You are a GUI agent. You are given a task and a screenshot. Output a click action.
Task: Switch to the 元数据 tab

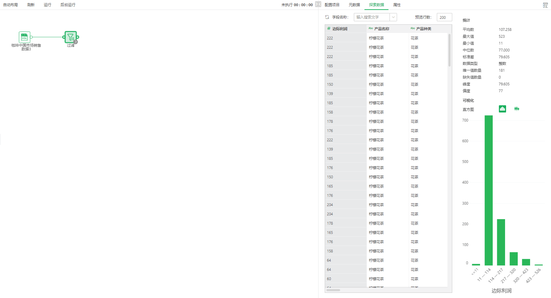(x=354, y=5)
